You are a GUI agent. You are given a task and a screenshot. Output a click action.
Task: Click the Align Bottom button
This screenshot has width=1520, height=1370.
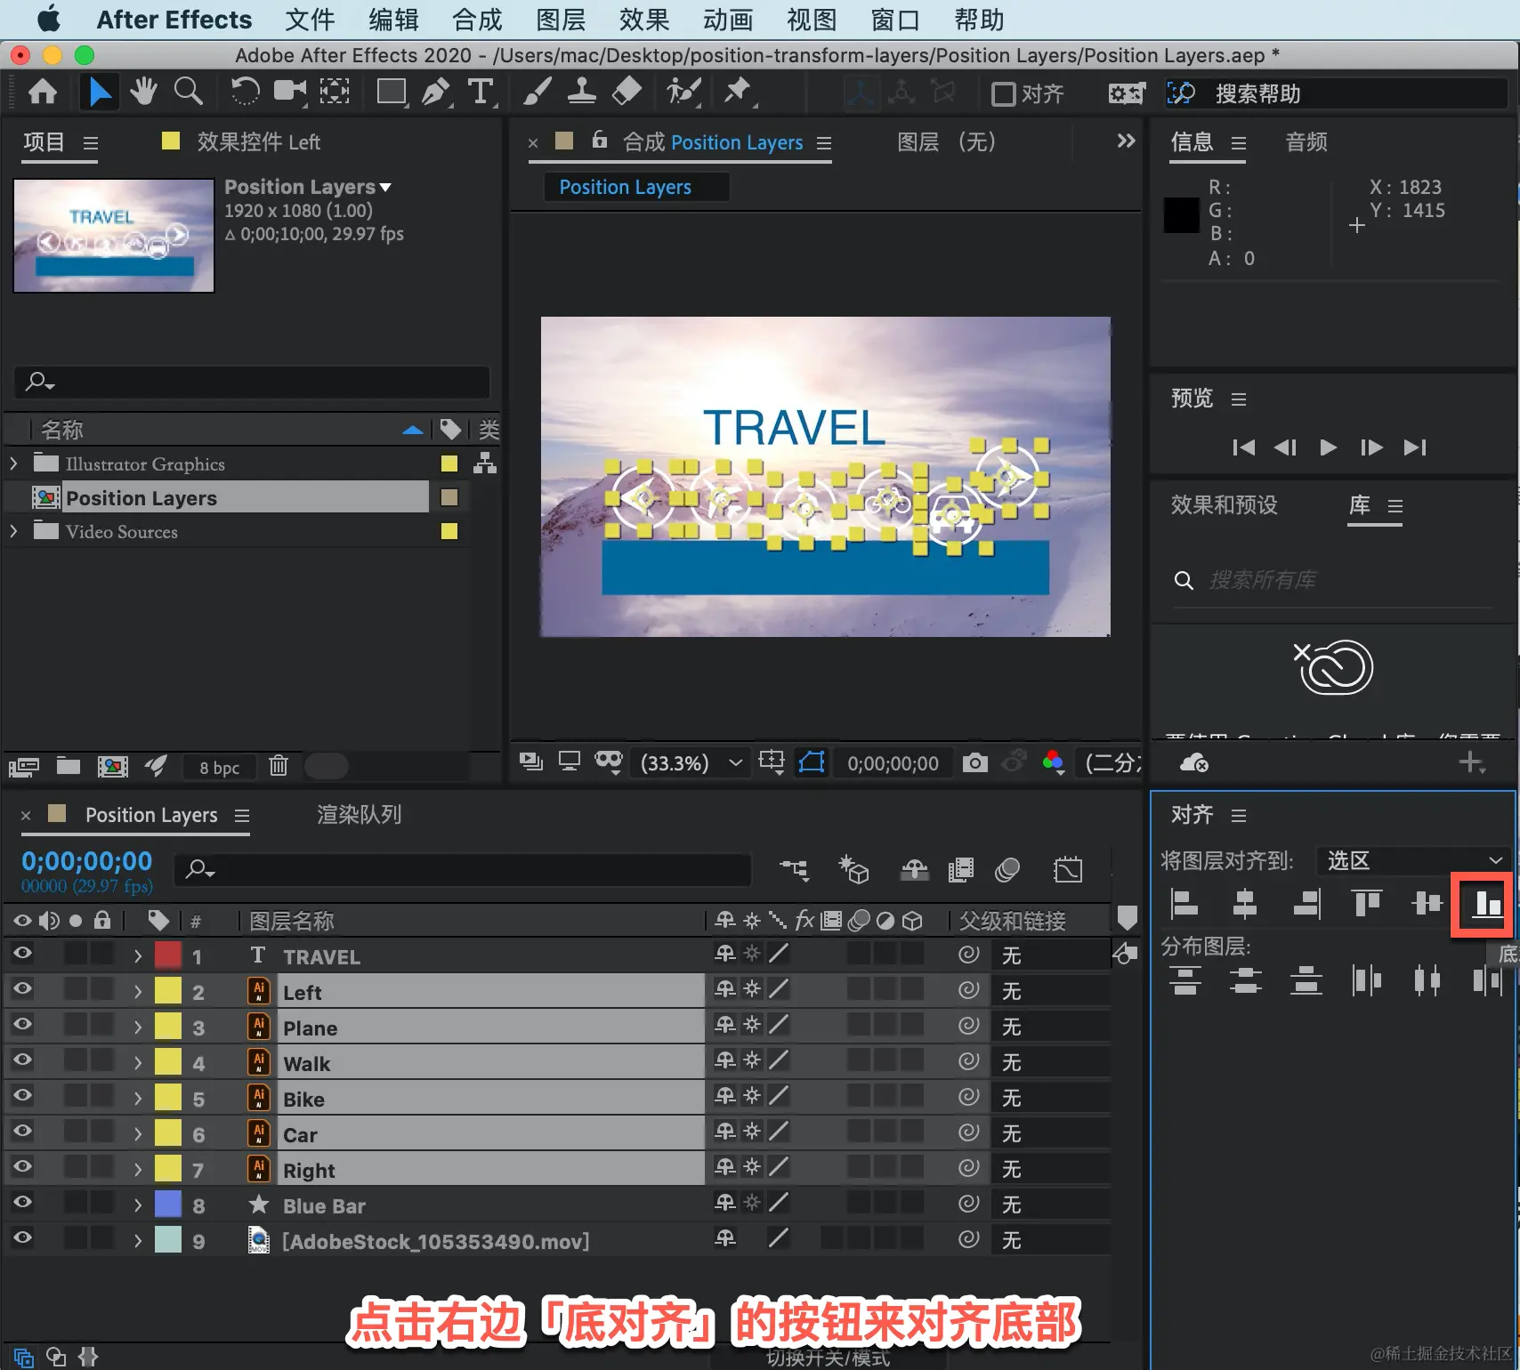(x=1485, y=905)
